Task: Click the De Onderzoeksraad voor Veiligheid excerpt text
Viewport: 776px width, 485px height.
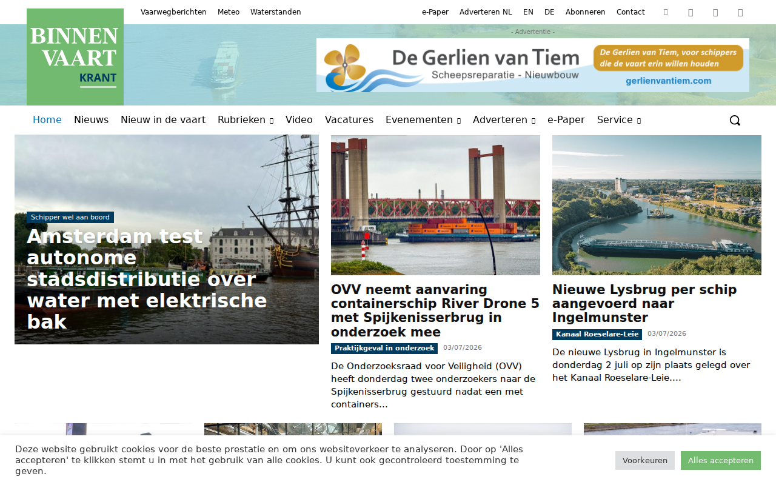Action: coord(433,385)
